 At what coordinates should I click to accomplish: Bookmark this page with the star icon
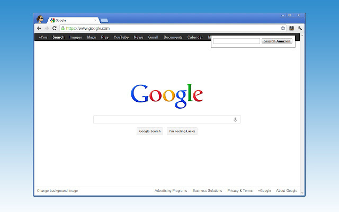point(283,28)
